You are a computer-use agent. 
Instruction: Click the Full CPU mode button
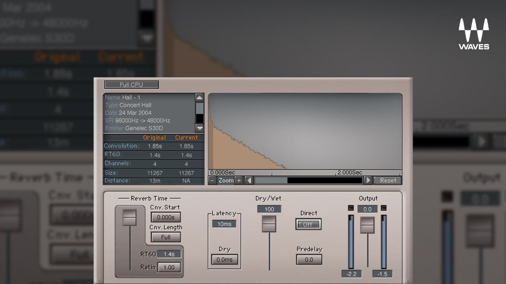tap(132, 85)
